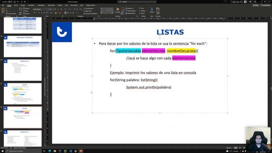Toggle text Shadow formatting
Screen dimensions: 272x153
[x=42, y=13]
